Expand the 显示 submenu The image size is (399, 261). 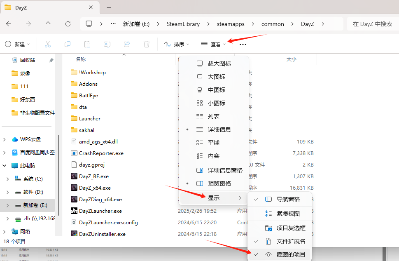coord(214,198)
